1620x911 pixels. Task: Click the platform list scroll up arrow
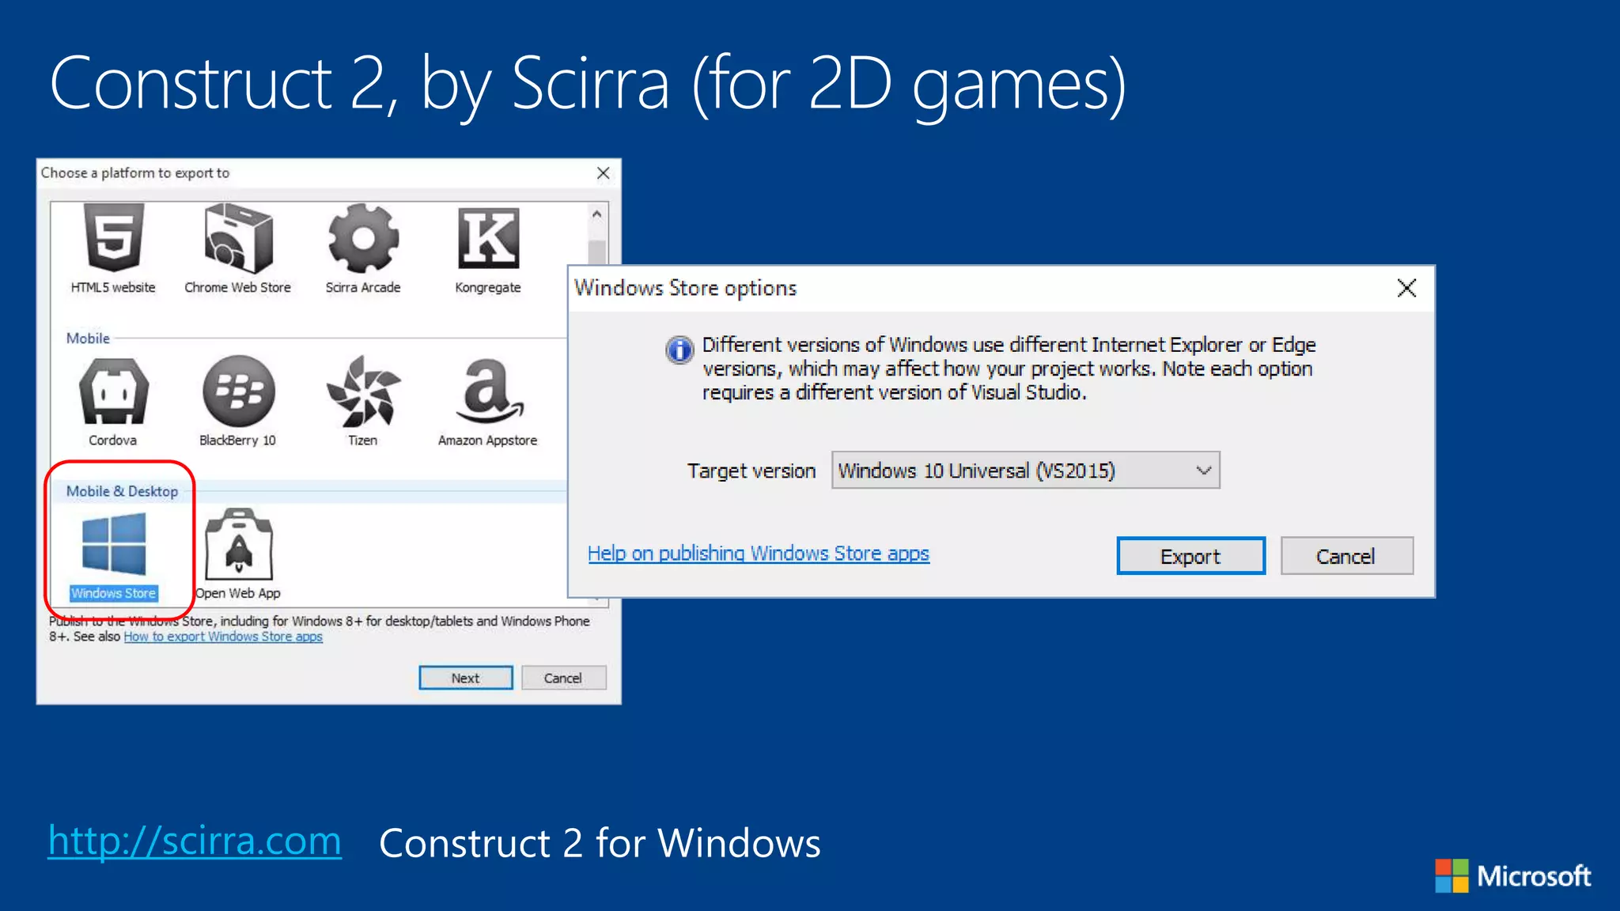pyautogui.click(x=597, y=214)
